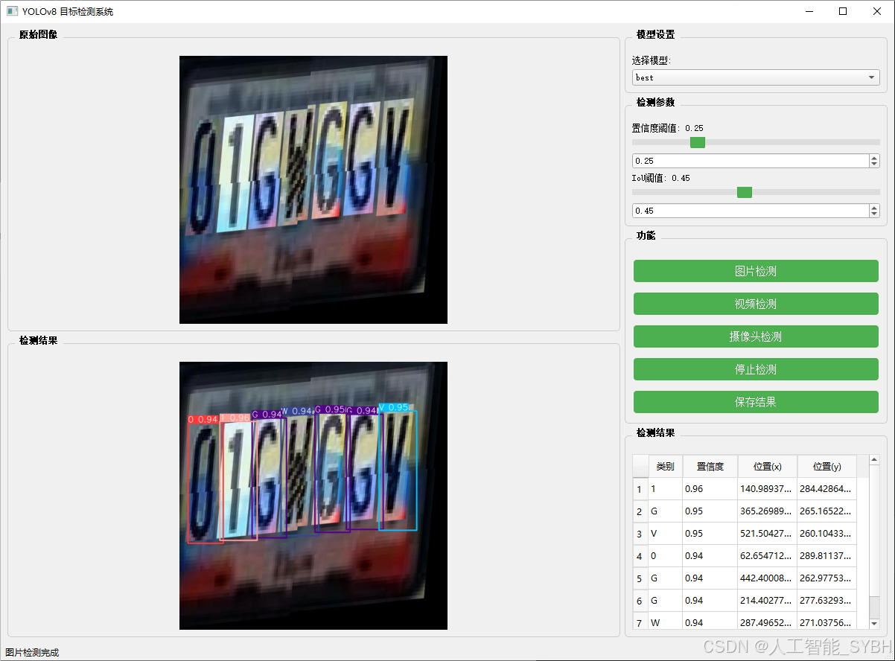Sort by clicking the 置信度 column header
The width and height of the screenshot is (895, 661).
tap(710, 466)
